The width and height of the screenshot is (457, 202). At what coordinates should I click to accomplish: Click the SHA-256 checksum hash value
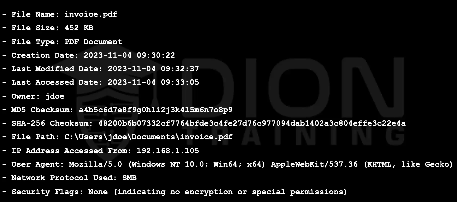[252, 123]
